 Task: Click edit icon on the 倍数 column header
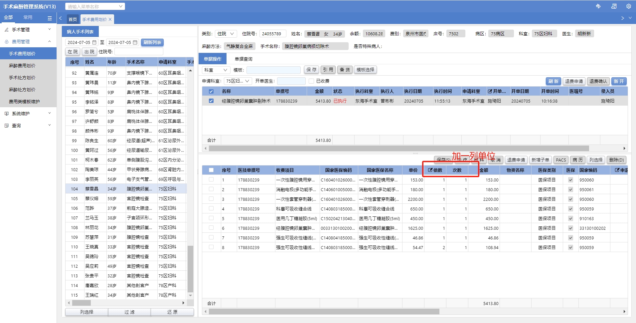tap(430, 170)
